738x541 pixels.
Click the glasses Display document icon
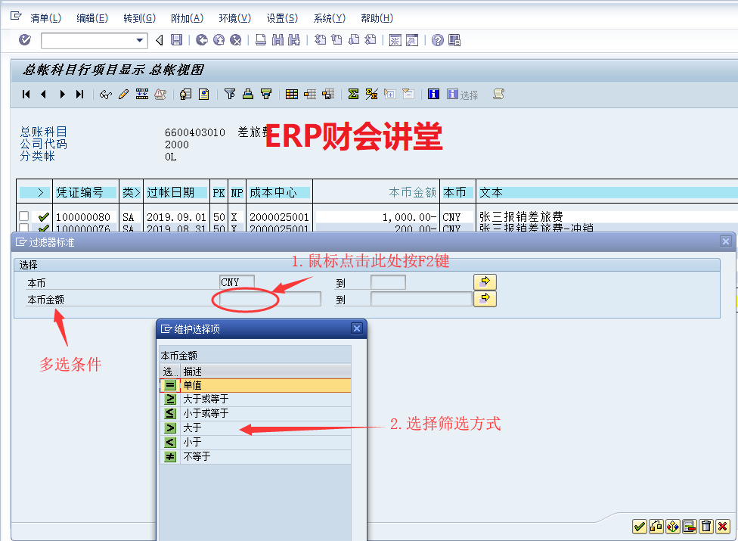pos(106,94)
